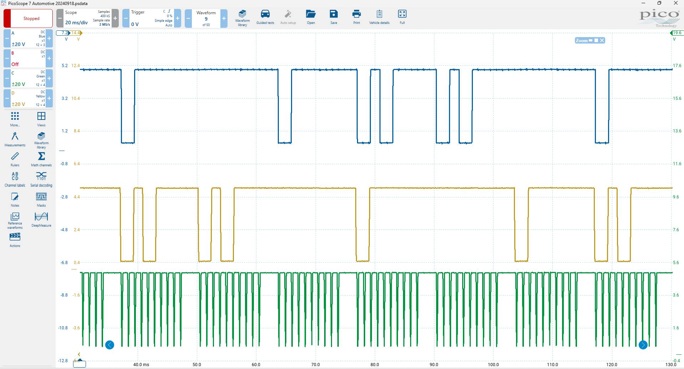Image resolution: width=684 pixels, height=369 pixels.
Task: Open the Masks feature
Action: click(41, 199)
